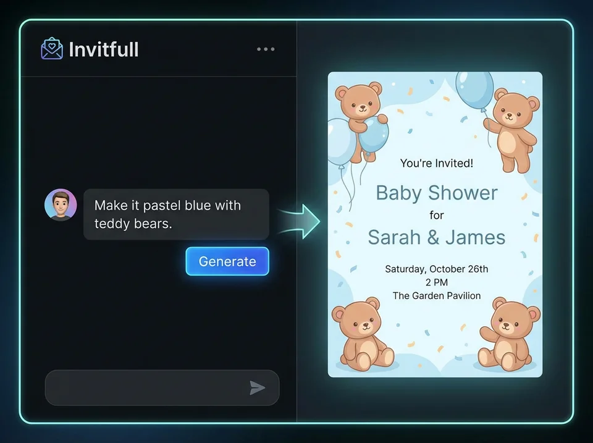593x443 pixels.
Task: Click 'Sarah & James' names on invitation
Action: tap(437, 238)
